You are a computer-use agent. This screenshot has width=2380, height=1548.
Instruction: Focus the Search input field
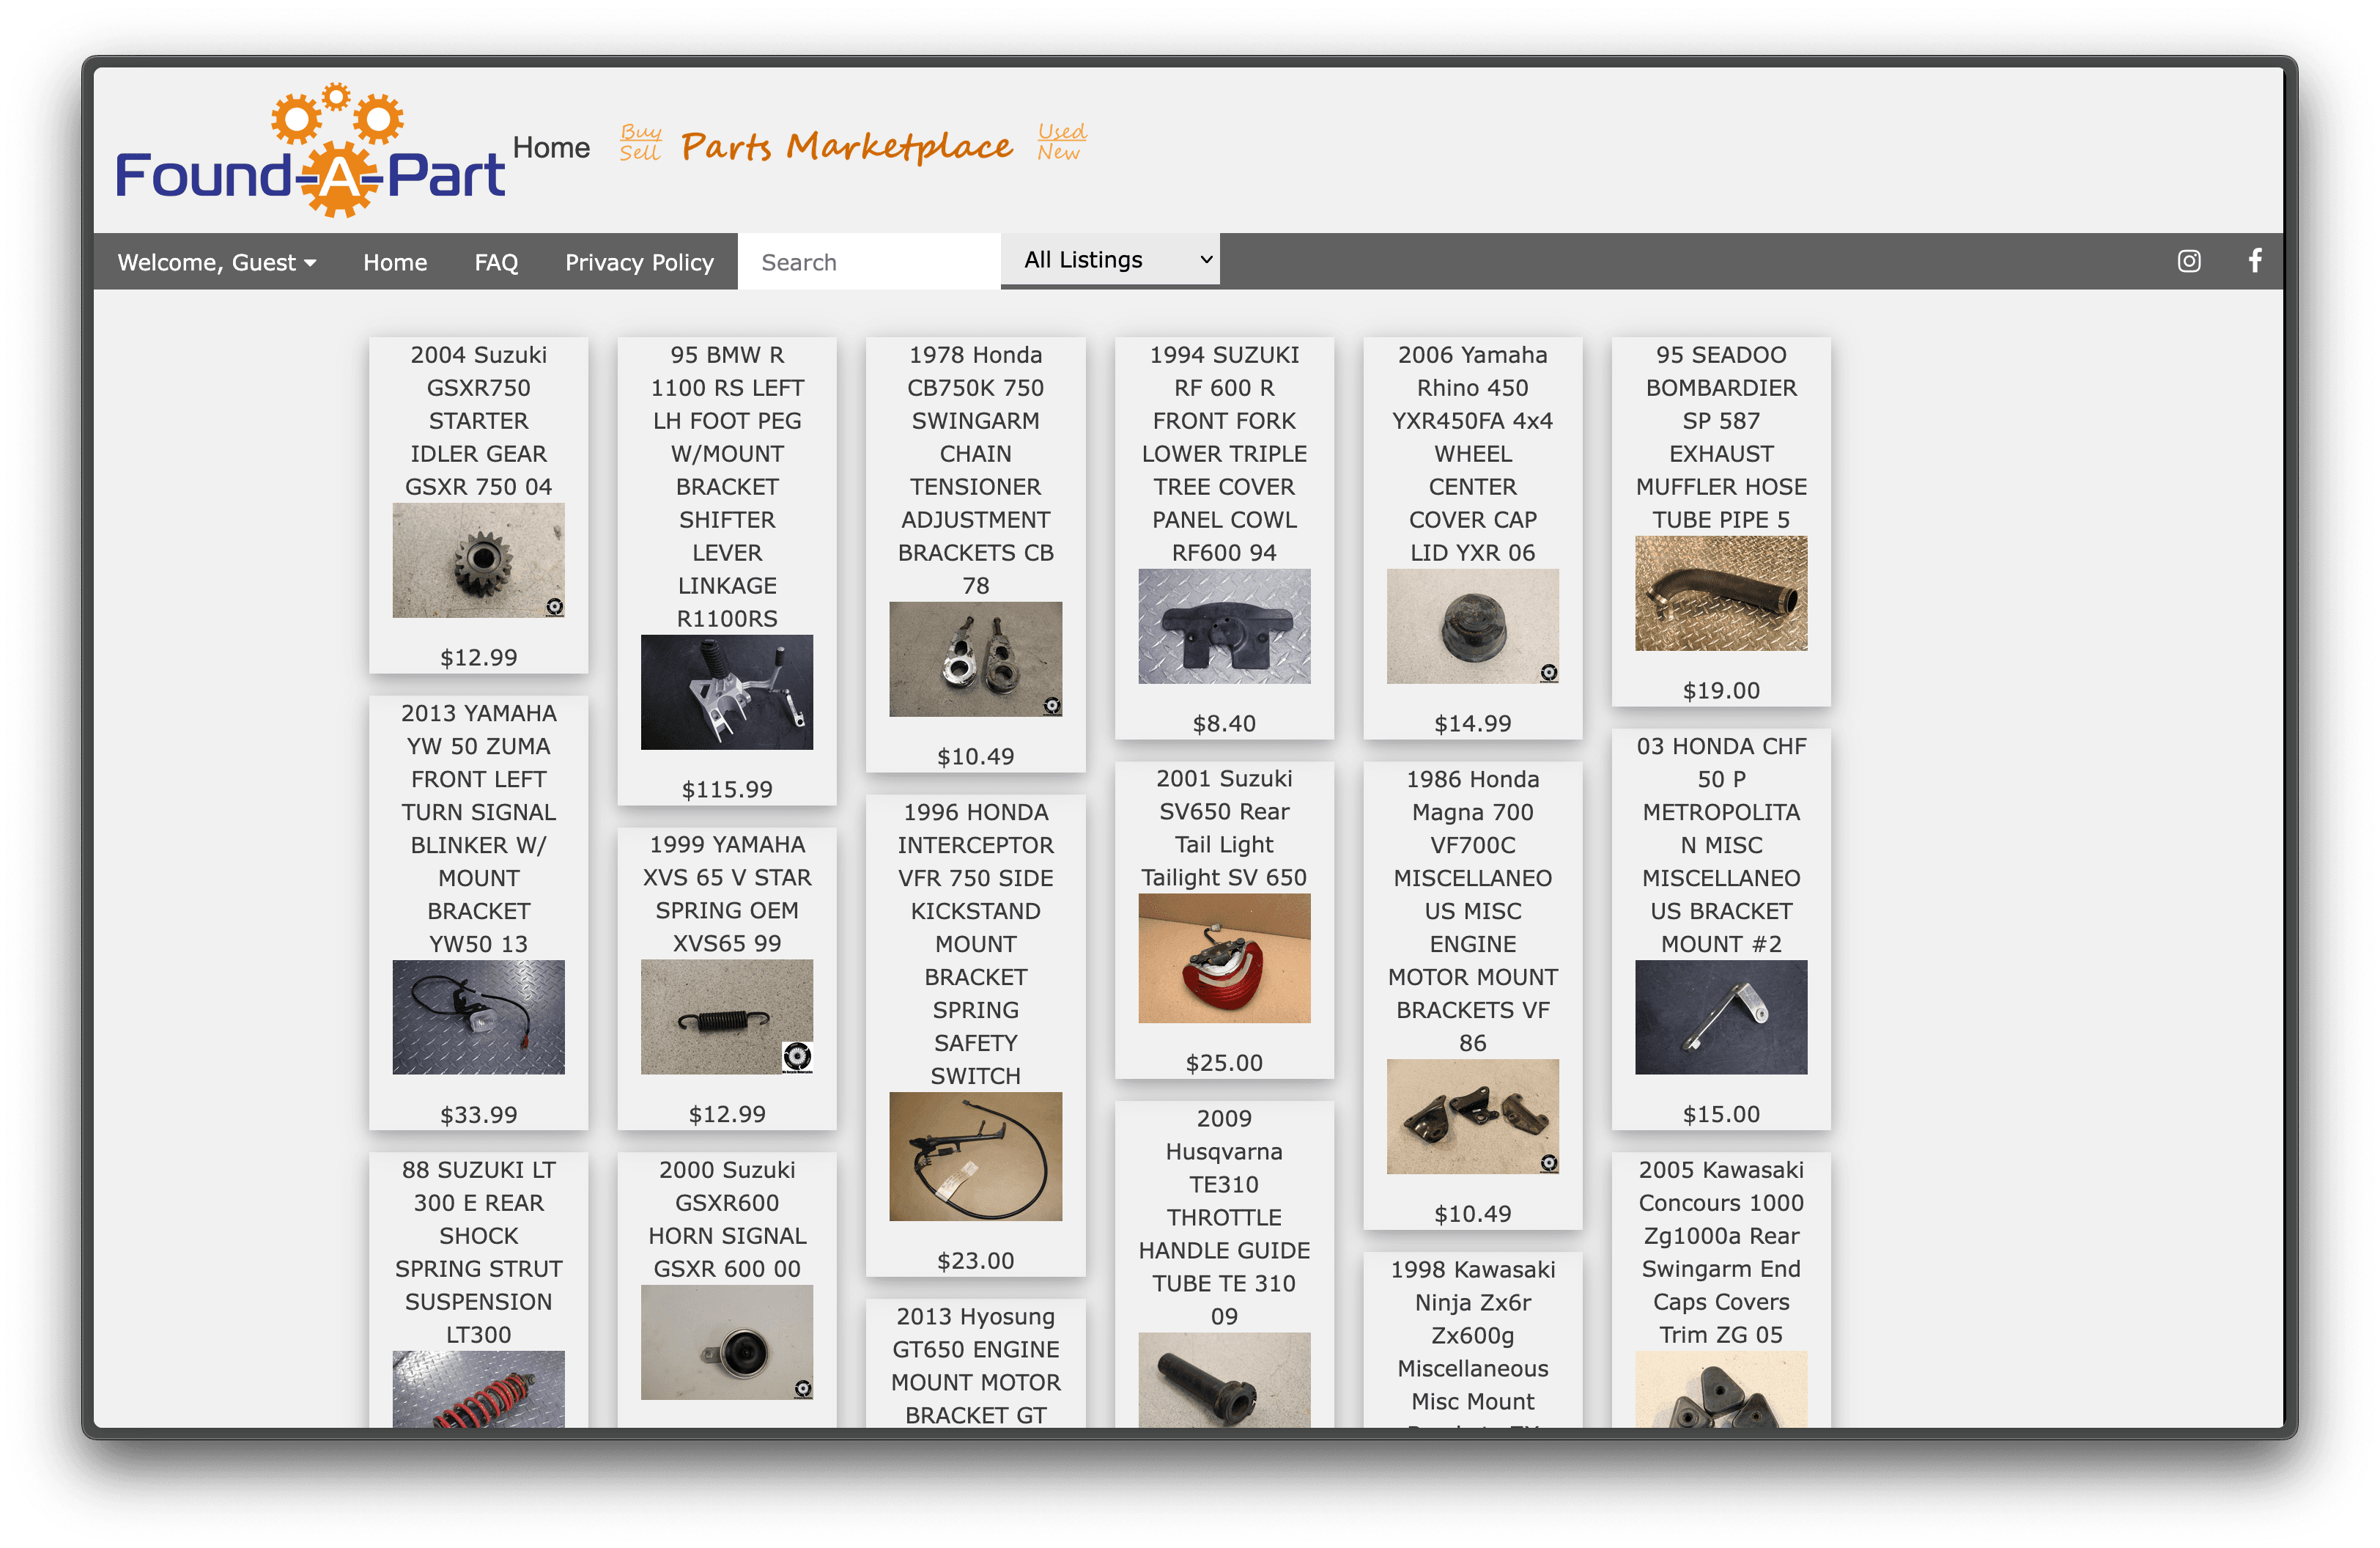pyautogui.click(x=868, y=262)
